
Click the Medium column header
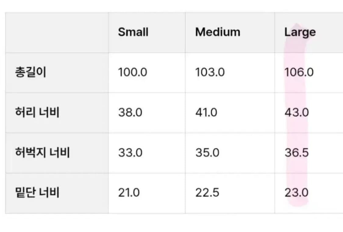click(x=218, y=32)
